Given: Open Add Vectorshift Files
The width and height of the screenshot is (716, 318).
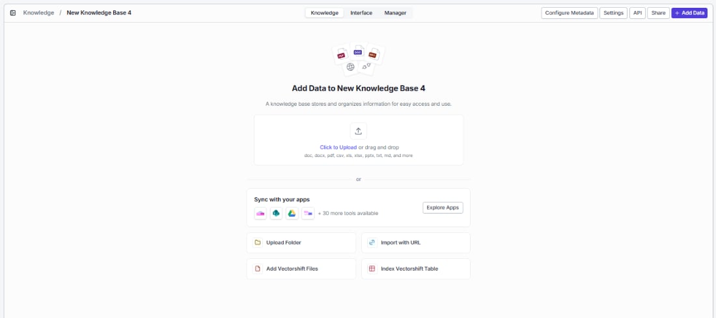Looking at the screenshot, I should coord(301,269).
